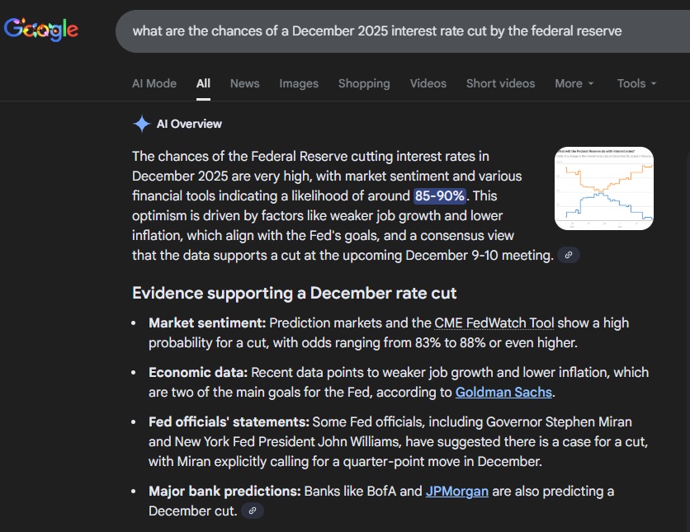Open the CME FedWatch Tool link

(x=494, y=323)
